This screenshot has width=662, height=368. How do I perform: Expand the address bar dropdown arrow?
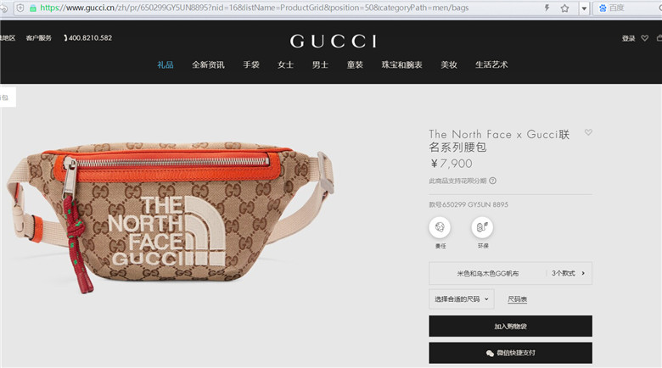pyautogui.click(x=584, y=8)
